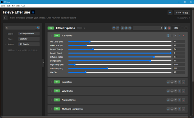
Task: Move Wow Flutter effect down with arrow icon
Action: (176, 91)
